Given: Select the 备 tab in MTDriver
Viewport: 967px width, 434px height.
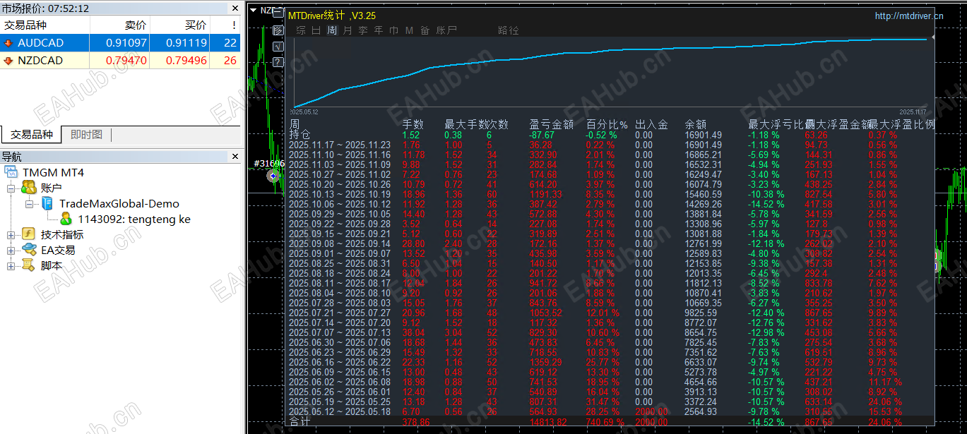Looking at the screenshot, I should pyautogui.click(x=425, y=30).
